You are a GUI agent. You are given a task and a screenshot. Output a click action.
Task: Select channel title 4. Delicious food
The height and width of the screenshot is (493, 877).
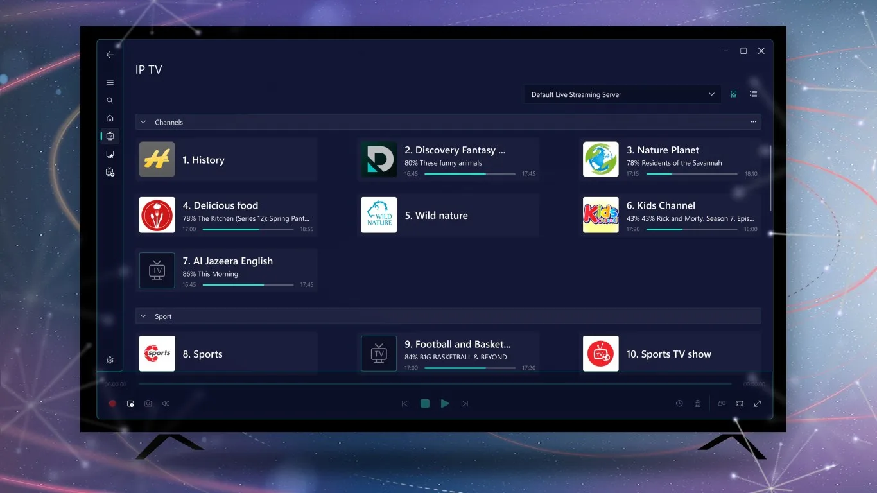coord(220,205)
